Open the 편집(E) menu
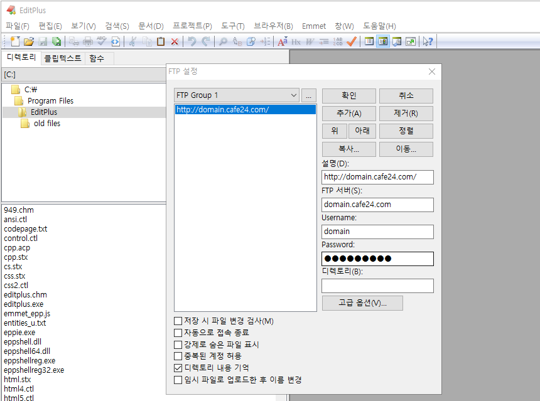This screenshot has width=540, height=401. coord(50,26)
